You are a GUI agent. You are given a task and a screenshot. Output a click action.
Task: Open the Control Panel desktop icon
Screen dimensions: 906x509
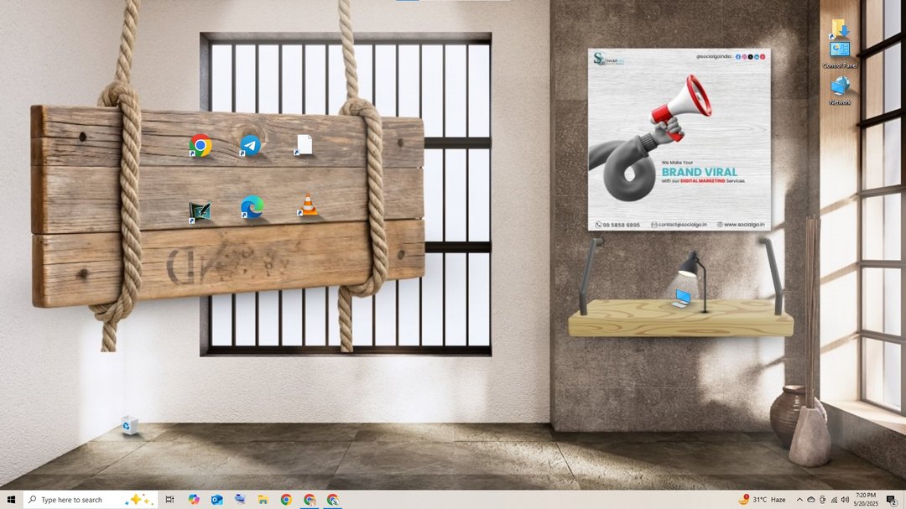[x=840, y=52]
